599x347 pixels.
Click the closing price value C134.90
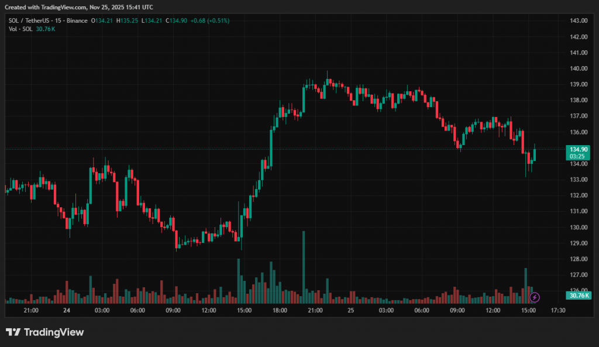pos(176,20)
